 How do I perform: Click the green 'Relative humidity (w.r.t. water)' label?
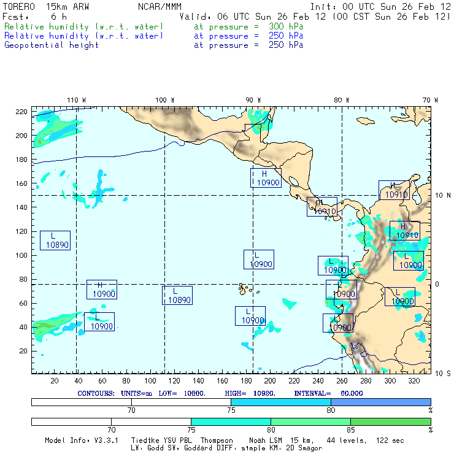click(x=83, y=26)
